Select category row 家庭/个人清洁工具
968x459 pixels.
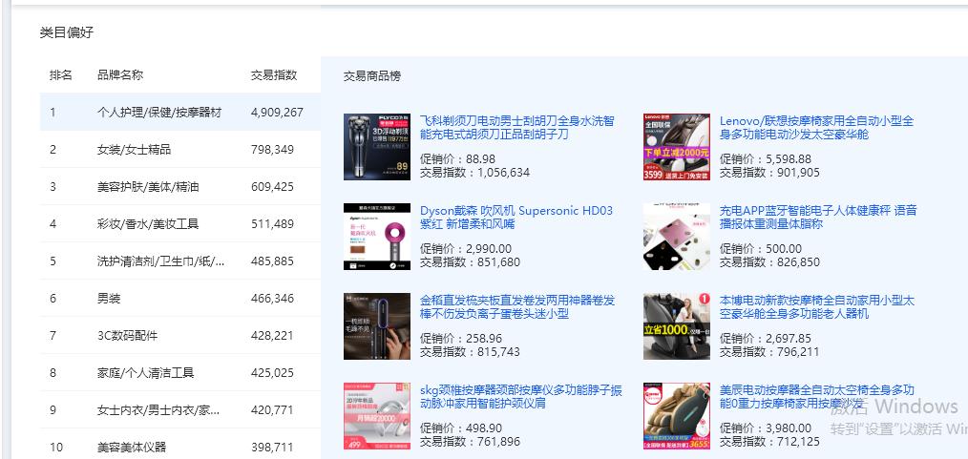pyautogui.click(x=180, y=372)
